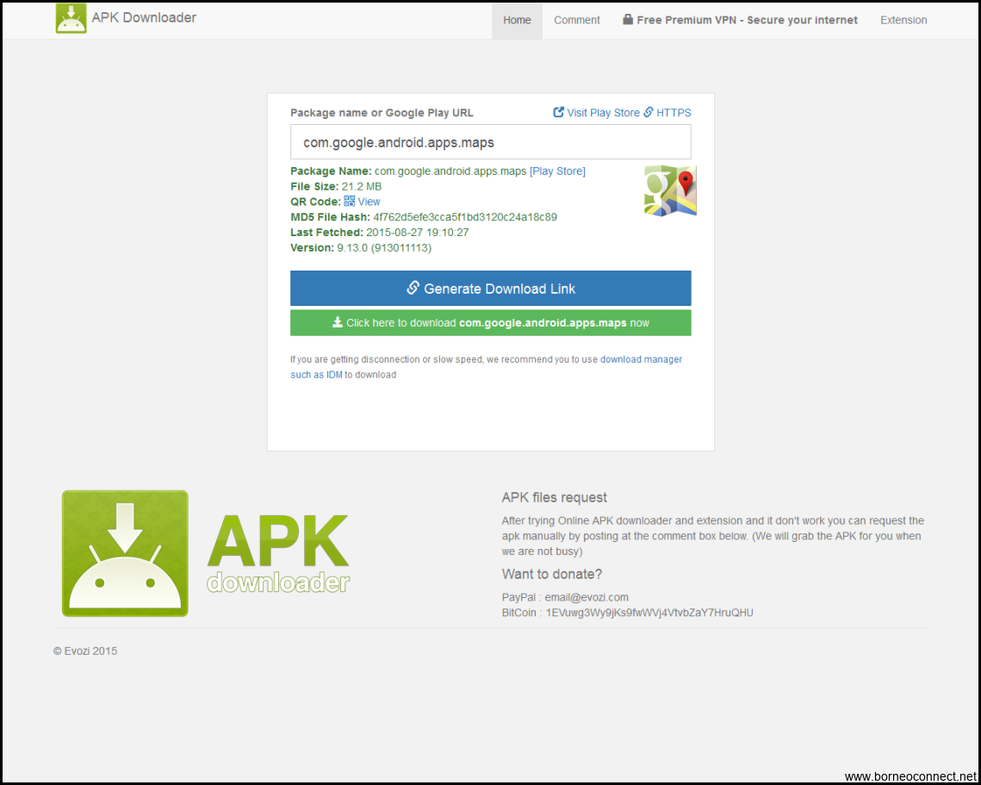This screenshot has width=981, height=785.
Task: Click View link next to QR Code
Action: tap(369, 202)
